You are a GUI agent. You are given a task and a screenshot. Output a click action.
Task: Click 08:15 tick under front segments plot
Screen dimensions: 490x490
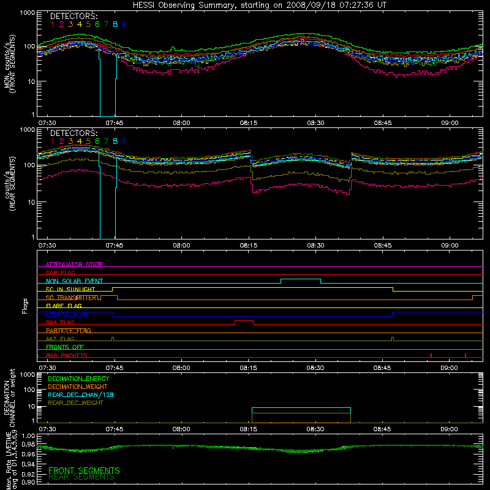click(x=249, y=123)
